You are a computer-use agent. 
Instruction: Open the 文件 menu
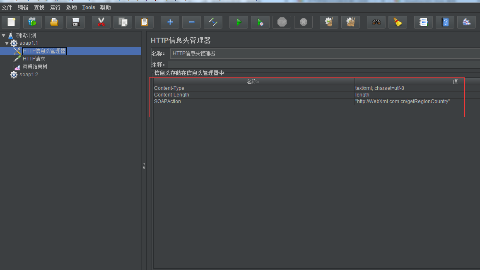pos(7,7)
